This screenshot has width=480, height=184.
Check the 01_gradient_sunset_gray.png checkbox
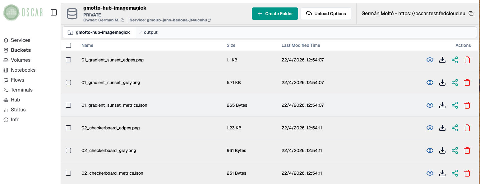(x=68, y=83)
